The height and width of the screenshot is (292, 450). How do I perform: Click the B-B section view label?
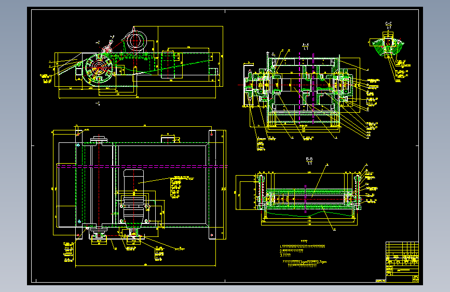(309, 161)
